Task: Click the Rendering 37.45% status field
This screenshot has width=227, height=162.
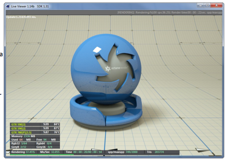Action: click(x=23, y=152)
